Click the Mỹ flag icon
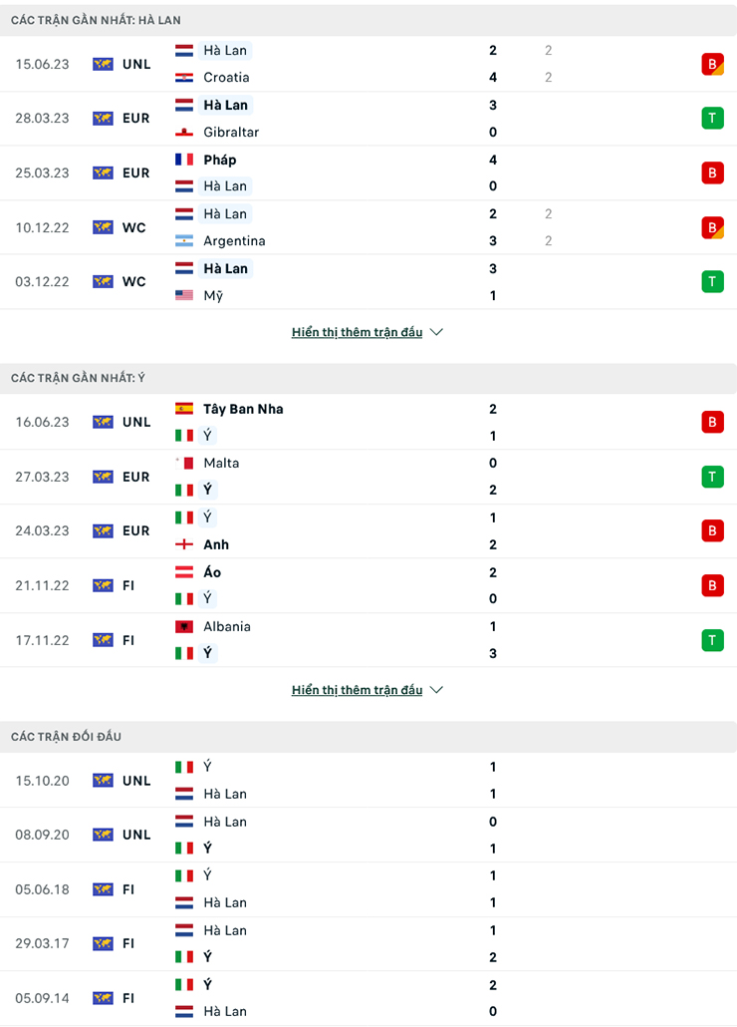Image resolution: width=737 pixels, height=1027 pixels. coord(185,295)
